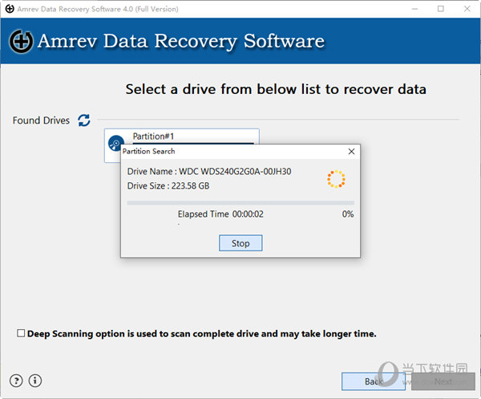Click the Amrev logo in the blue header

tap(21, 41)
